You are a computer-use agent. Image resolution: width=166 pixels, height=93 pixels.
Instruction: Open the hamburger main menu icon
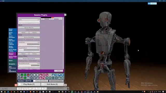(x=19, y=75)
